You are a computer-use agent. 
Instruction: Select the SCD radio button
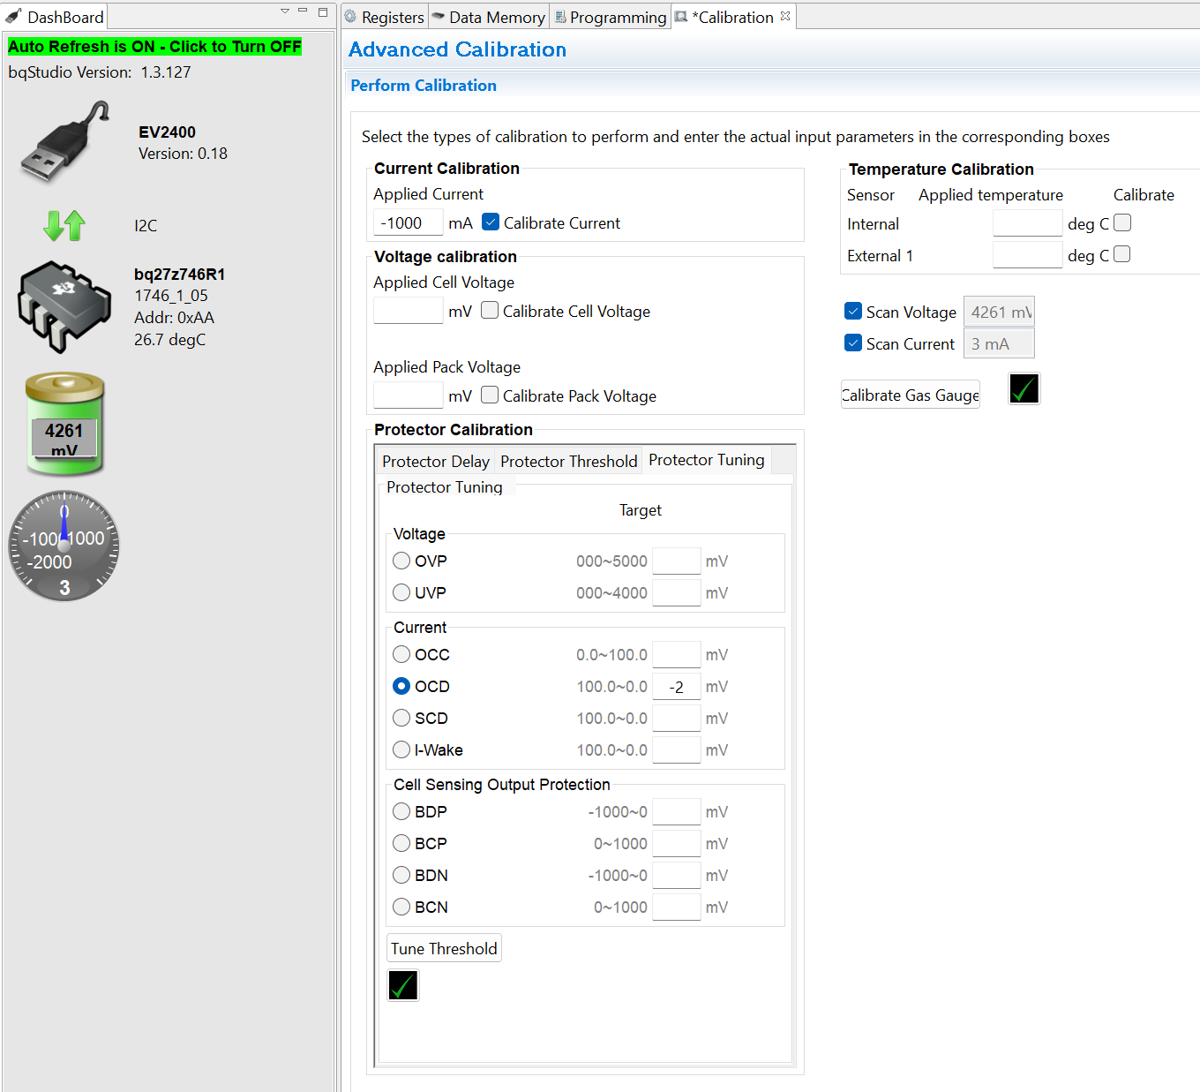[401, 718]
